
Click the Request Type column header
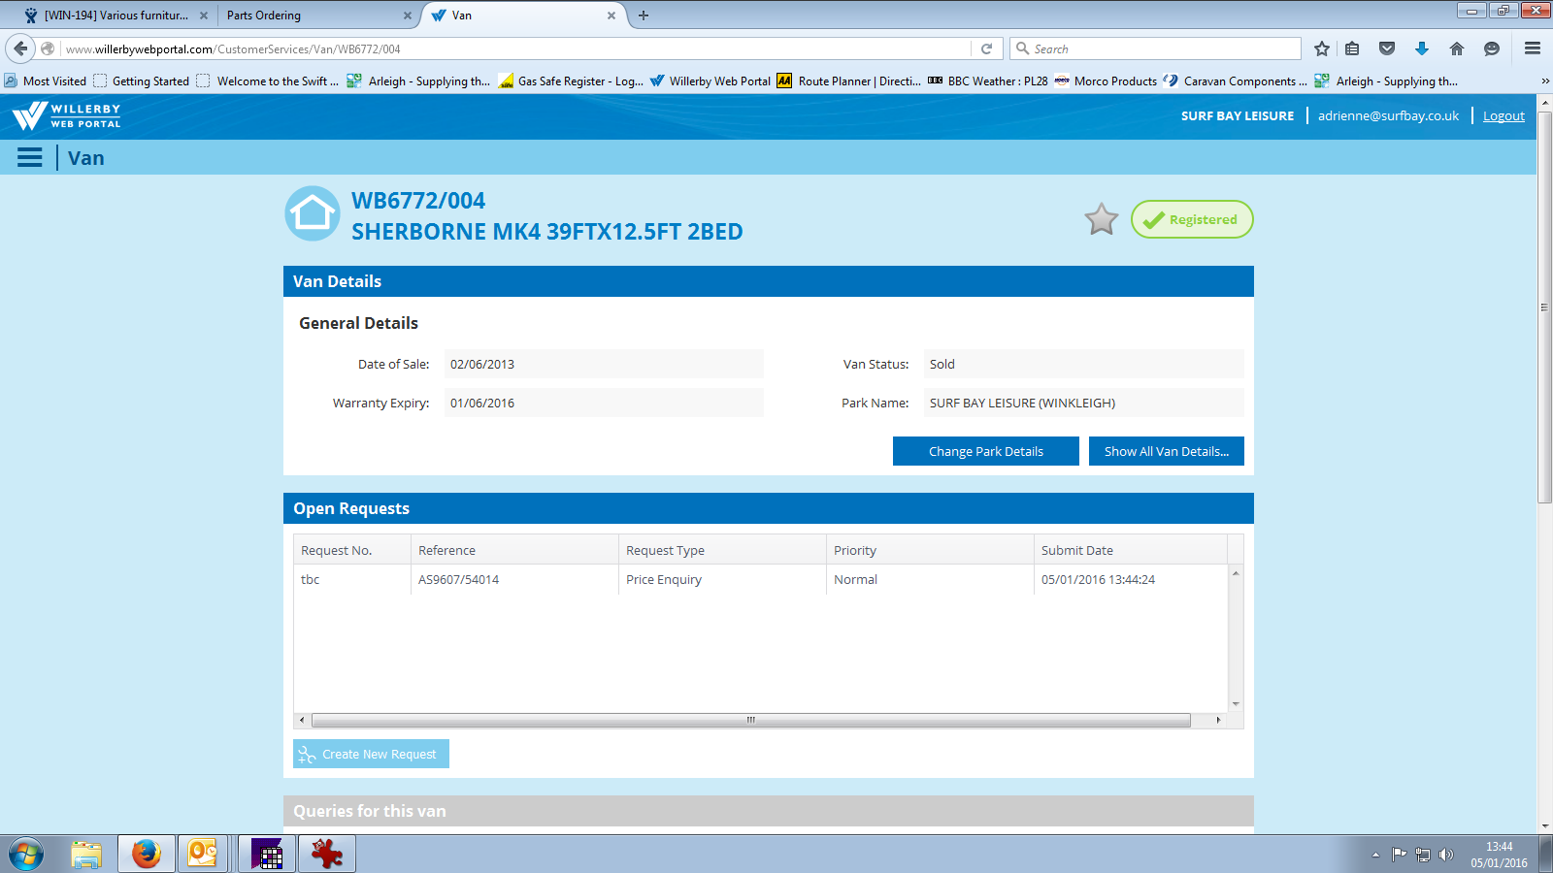click(x=723, y=550)
